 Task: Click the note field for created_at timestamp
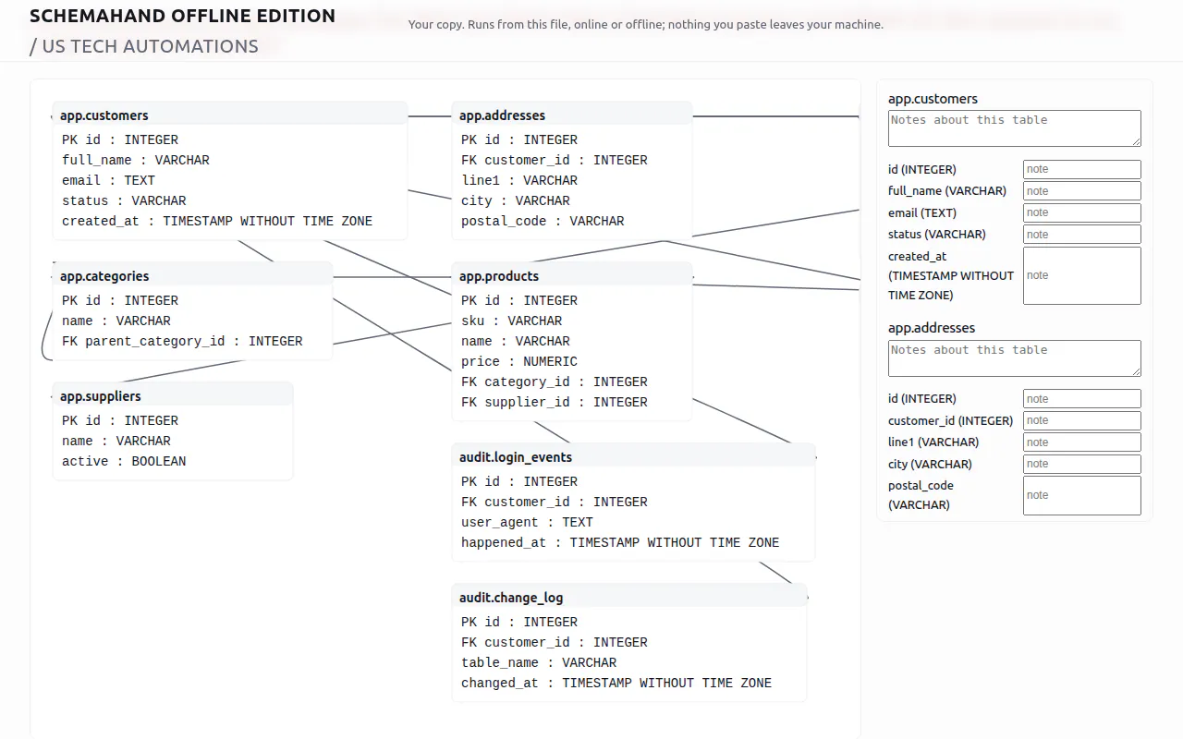pyautogui.click(x=1082, y=275)
